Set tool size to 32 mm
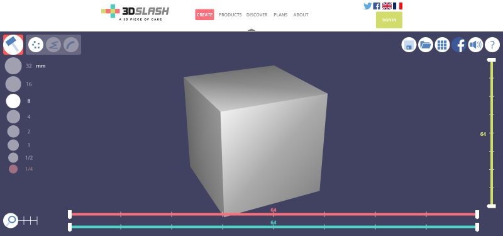Viewport: 503px width, 236px height. point(13,66)
